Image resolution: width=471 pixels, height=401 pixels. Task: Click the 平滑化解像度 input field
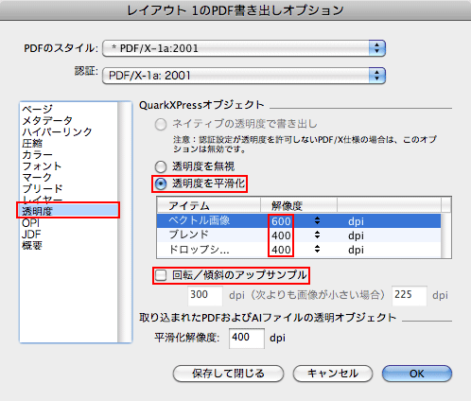[x=247, y=339]
